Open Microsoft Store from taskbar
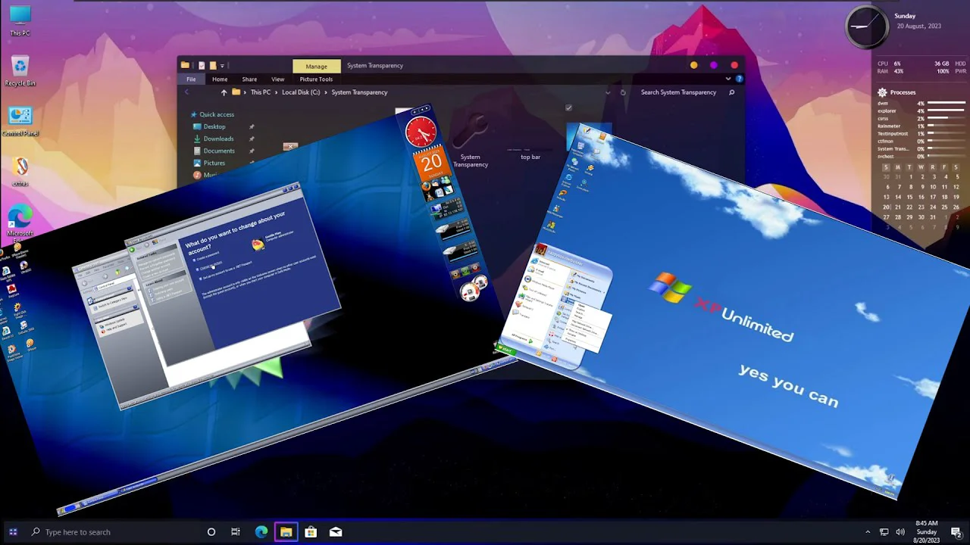The width and height of the screenshot is (970, 545). [x=311, y=532]
